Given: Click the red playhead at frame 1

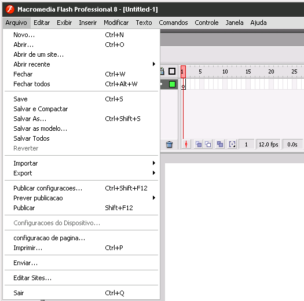Looking at the screenshot, I should pyautogui.click(x=183, y=72).
